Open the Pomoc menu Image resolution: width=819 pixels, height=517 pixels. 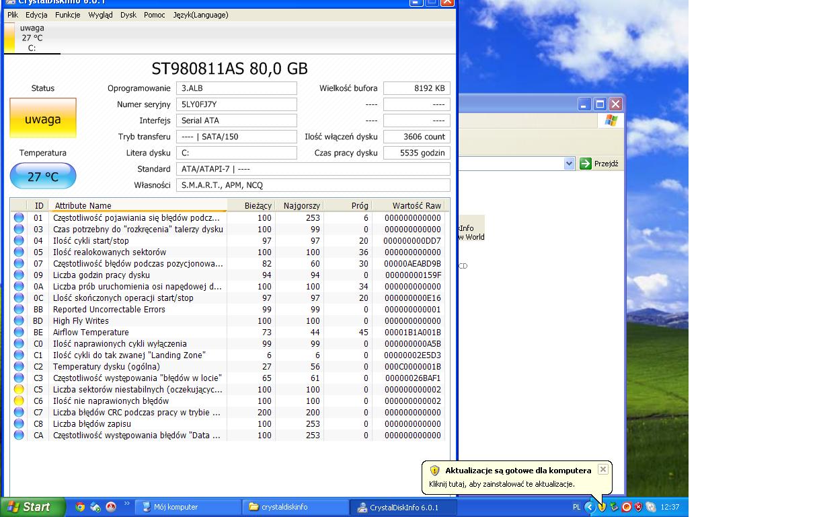pyautogui.click(x=155, y=15)
